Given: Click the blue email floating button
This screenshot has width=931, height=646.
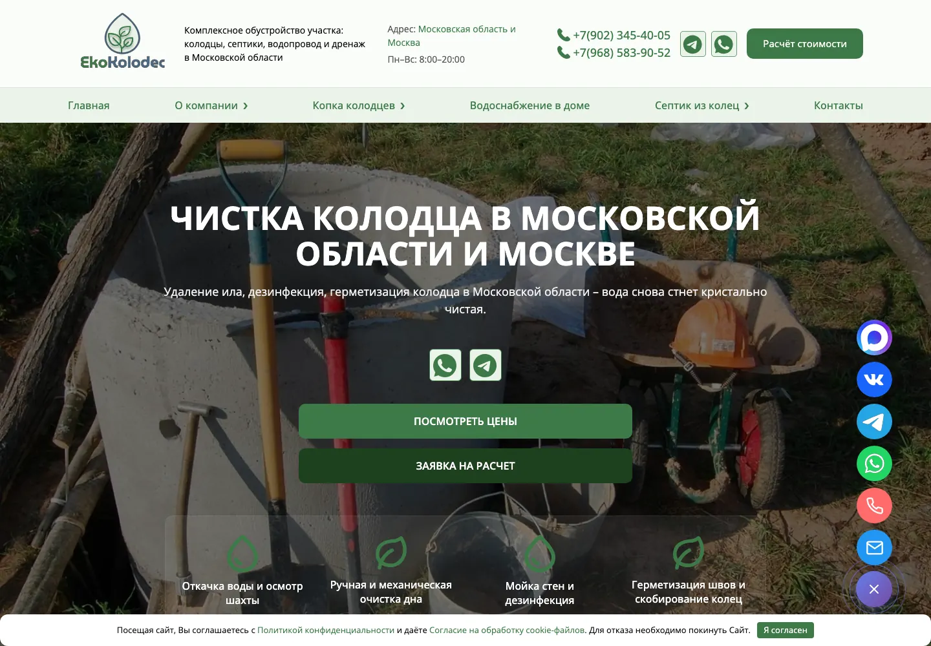Looking at the screenshot, I should 874,547.
